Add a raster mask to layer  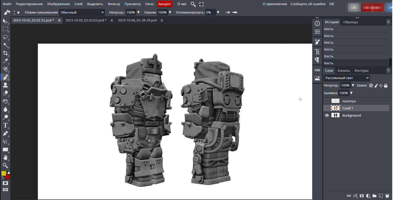362,196
